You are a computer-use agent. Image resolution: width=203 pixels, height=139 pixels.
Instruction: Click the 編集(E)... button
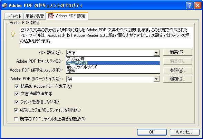click(177, 52)
